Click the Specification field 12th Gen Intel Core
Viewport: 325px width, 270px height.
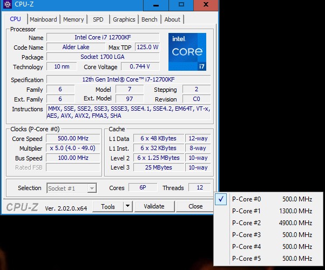click(x=128, y=79)
